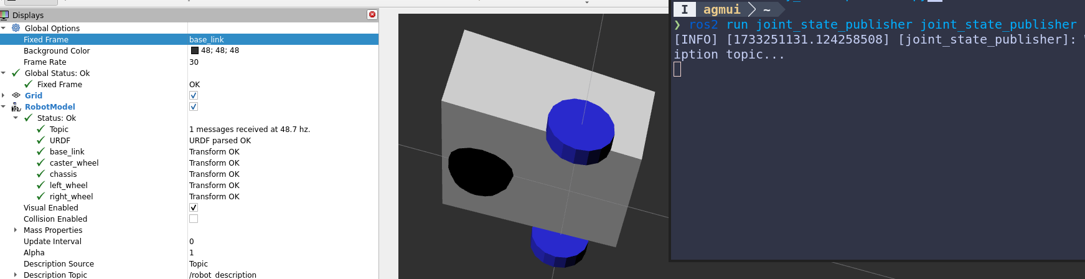Uncheck the RobotModel display checkbox
1085x279 pixels.
pyautogui.click(x=194, y=106)
